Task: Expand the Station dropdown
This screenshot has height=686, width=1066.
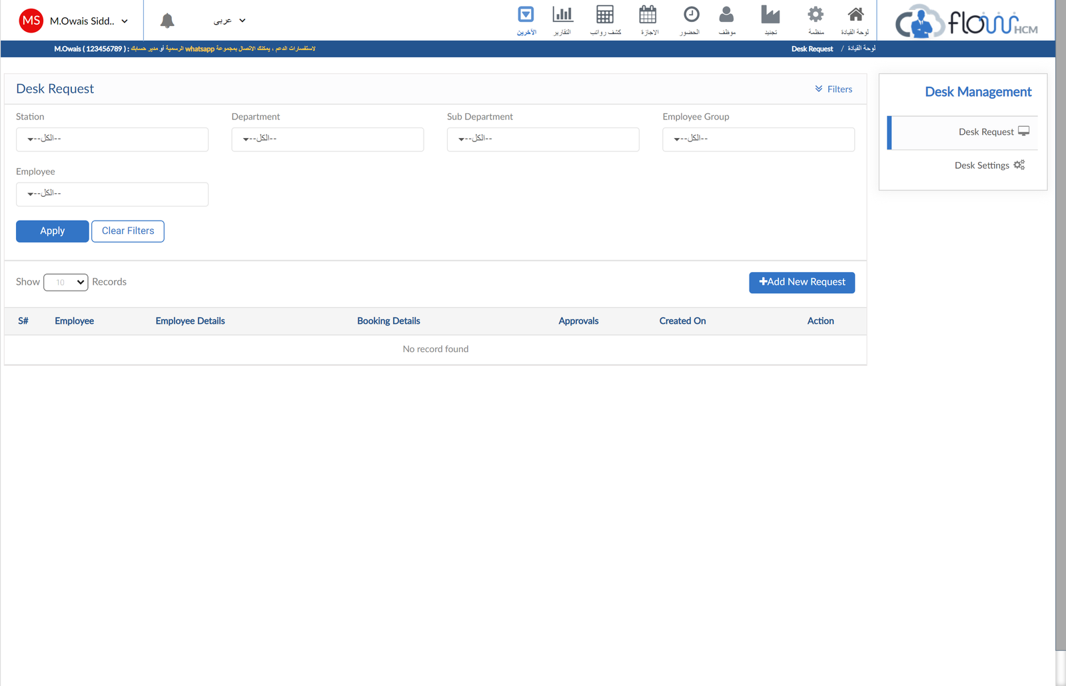Action: pos(112,139)
